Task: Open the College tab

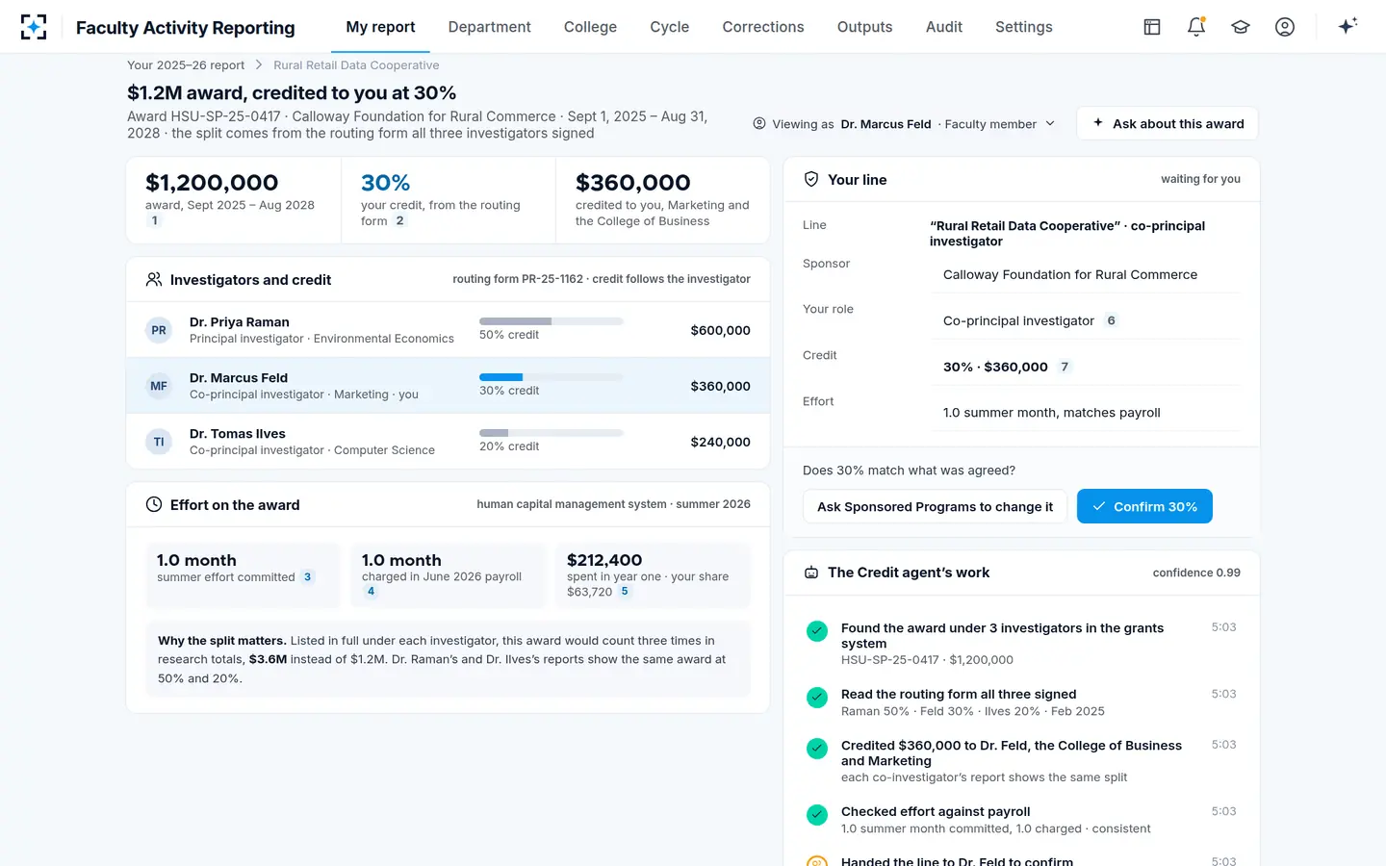Action: (x=590, y=27)
